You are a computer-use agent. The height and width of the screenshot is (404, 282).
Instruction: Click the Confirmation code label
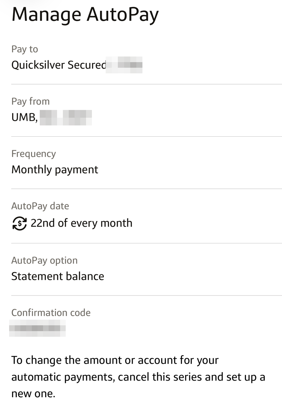pyautogui.click(x=51, y=313)
